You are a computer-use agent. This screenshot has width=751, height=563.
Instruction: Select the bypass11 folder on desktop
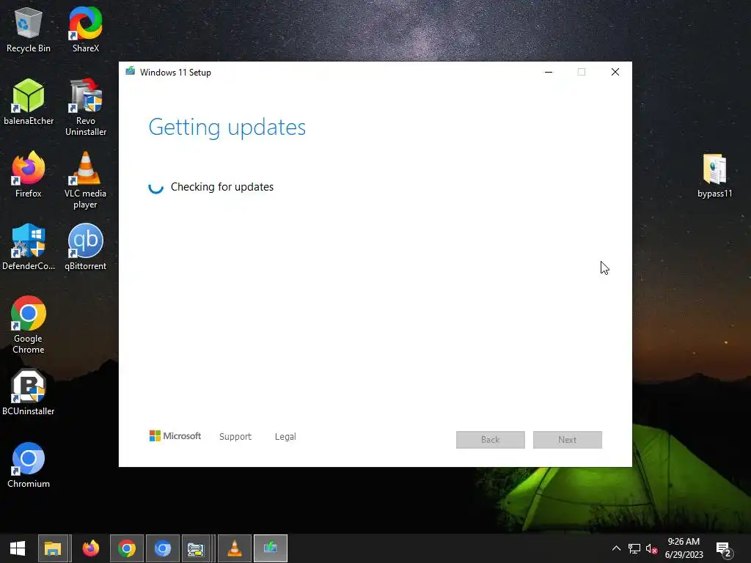pyautogui.click(x=714, y=176)
